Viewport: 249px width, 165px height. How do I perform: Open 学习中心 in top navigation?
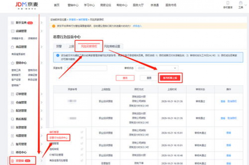tap(89, 5)
